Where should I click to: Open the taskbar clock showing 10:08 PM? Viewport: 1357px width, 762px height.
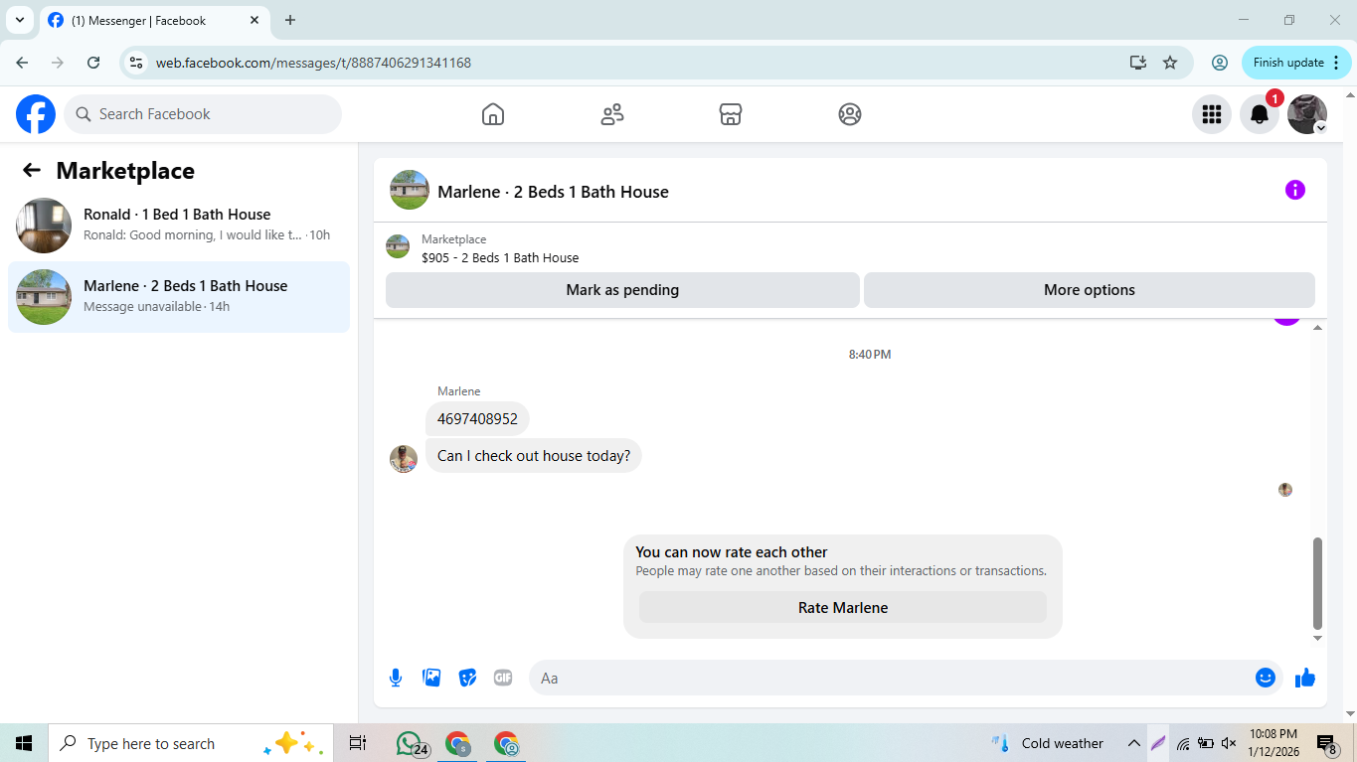pyautogui.click(x=1273, y=743)
